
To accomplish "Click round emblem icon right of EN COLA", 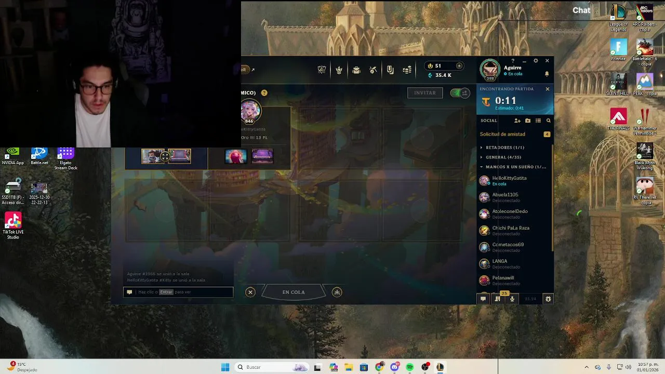I will tap(337, 292).
